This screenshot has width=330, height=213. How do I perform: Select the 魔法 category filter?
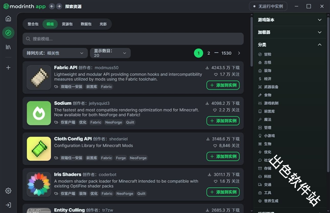265,120
